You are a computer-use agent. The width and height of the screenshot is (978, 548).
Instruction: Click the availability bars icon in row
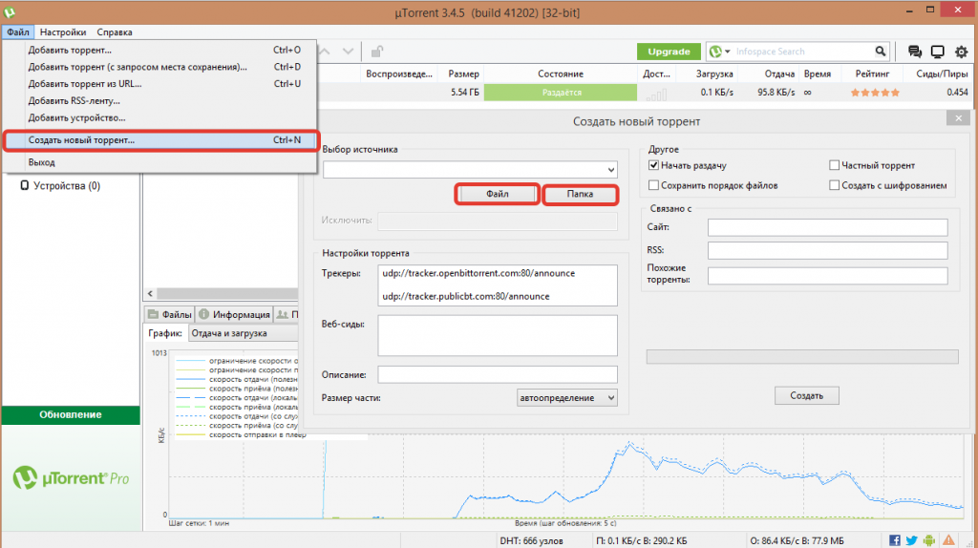[656, 95]
